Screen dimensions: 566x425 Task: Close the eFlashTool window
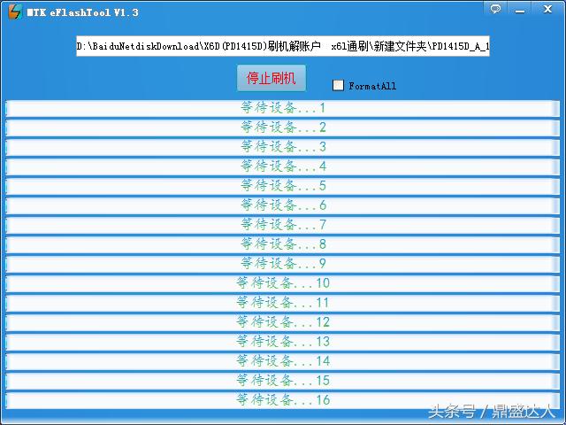point(547,9)
